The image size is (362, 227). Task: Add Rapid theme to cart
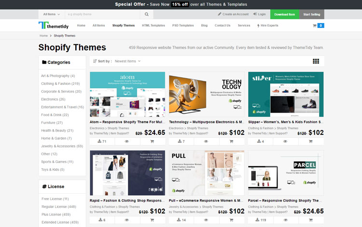[x=152, y=220]
